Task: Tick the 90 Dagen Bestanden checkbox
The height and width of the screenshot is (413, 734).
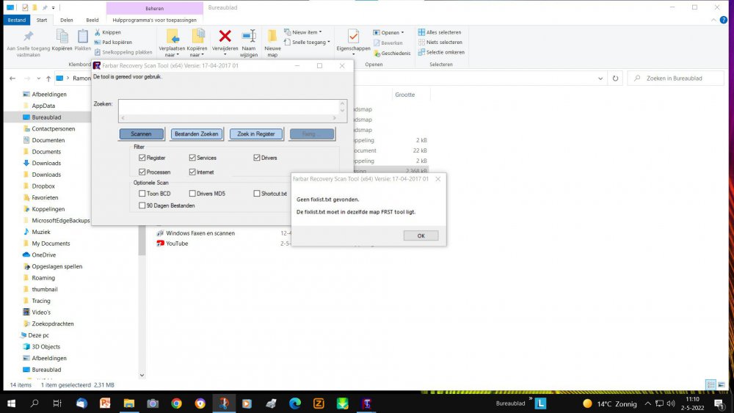Action: 142,206
